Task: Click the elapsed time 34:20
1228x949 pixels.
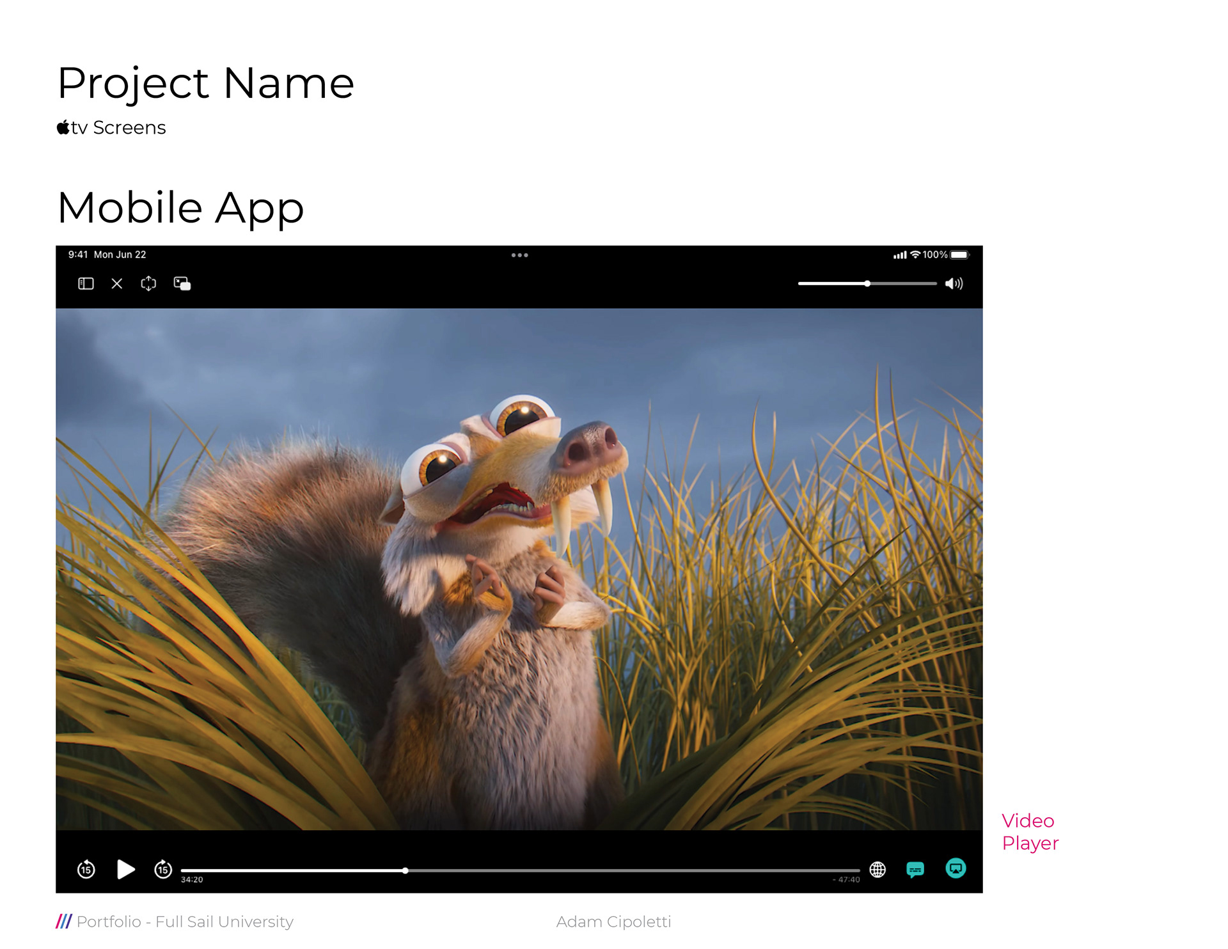Action: (x=192, y=880)
